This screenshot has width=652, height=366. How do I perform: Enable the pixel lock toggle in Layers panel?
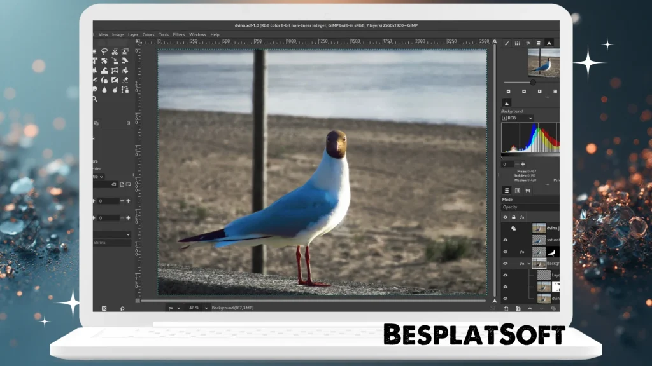click(514, 217)
